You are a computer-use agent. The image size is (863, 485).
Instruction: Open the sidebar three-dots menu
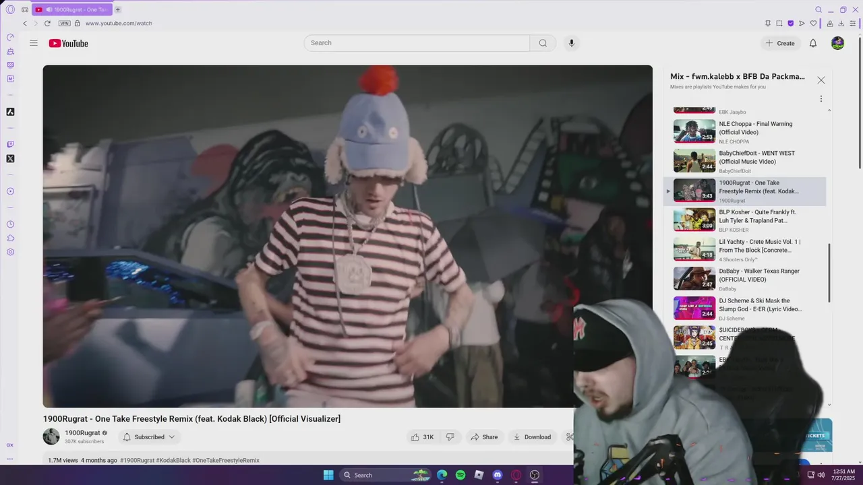click(10, 459)
